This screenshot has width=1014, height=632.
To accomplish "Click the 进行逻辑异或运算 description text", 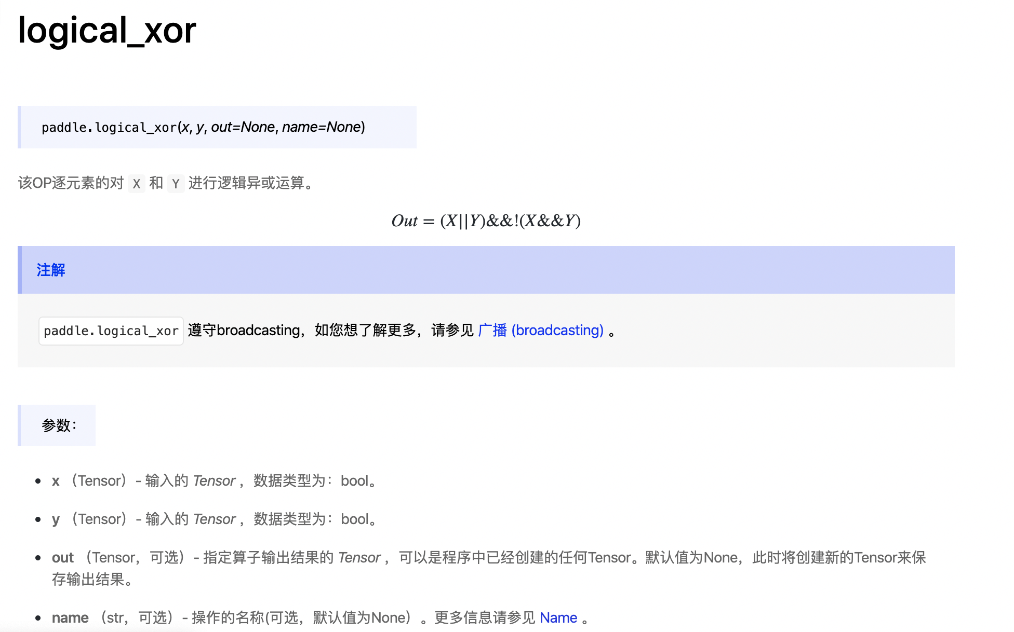I will pos(246,183).
